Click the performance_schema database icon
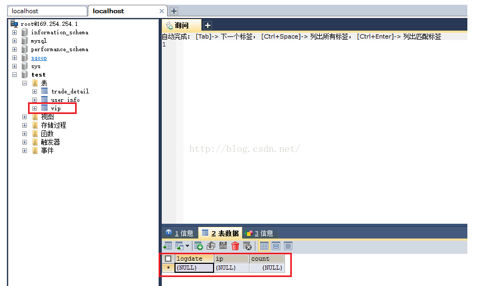Image resolution: width=479 pixels, height=286 pixels. pyautogui.click(x=25, y=49)
